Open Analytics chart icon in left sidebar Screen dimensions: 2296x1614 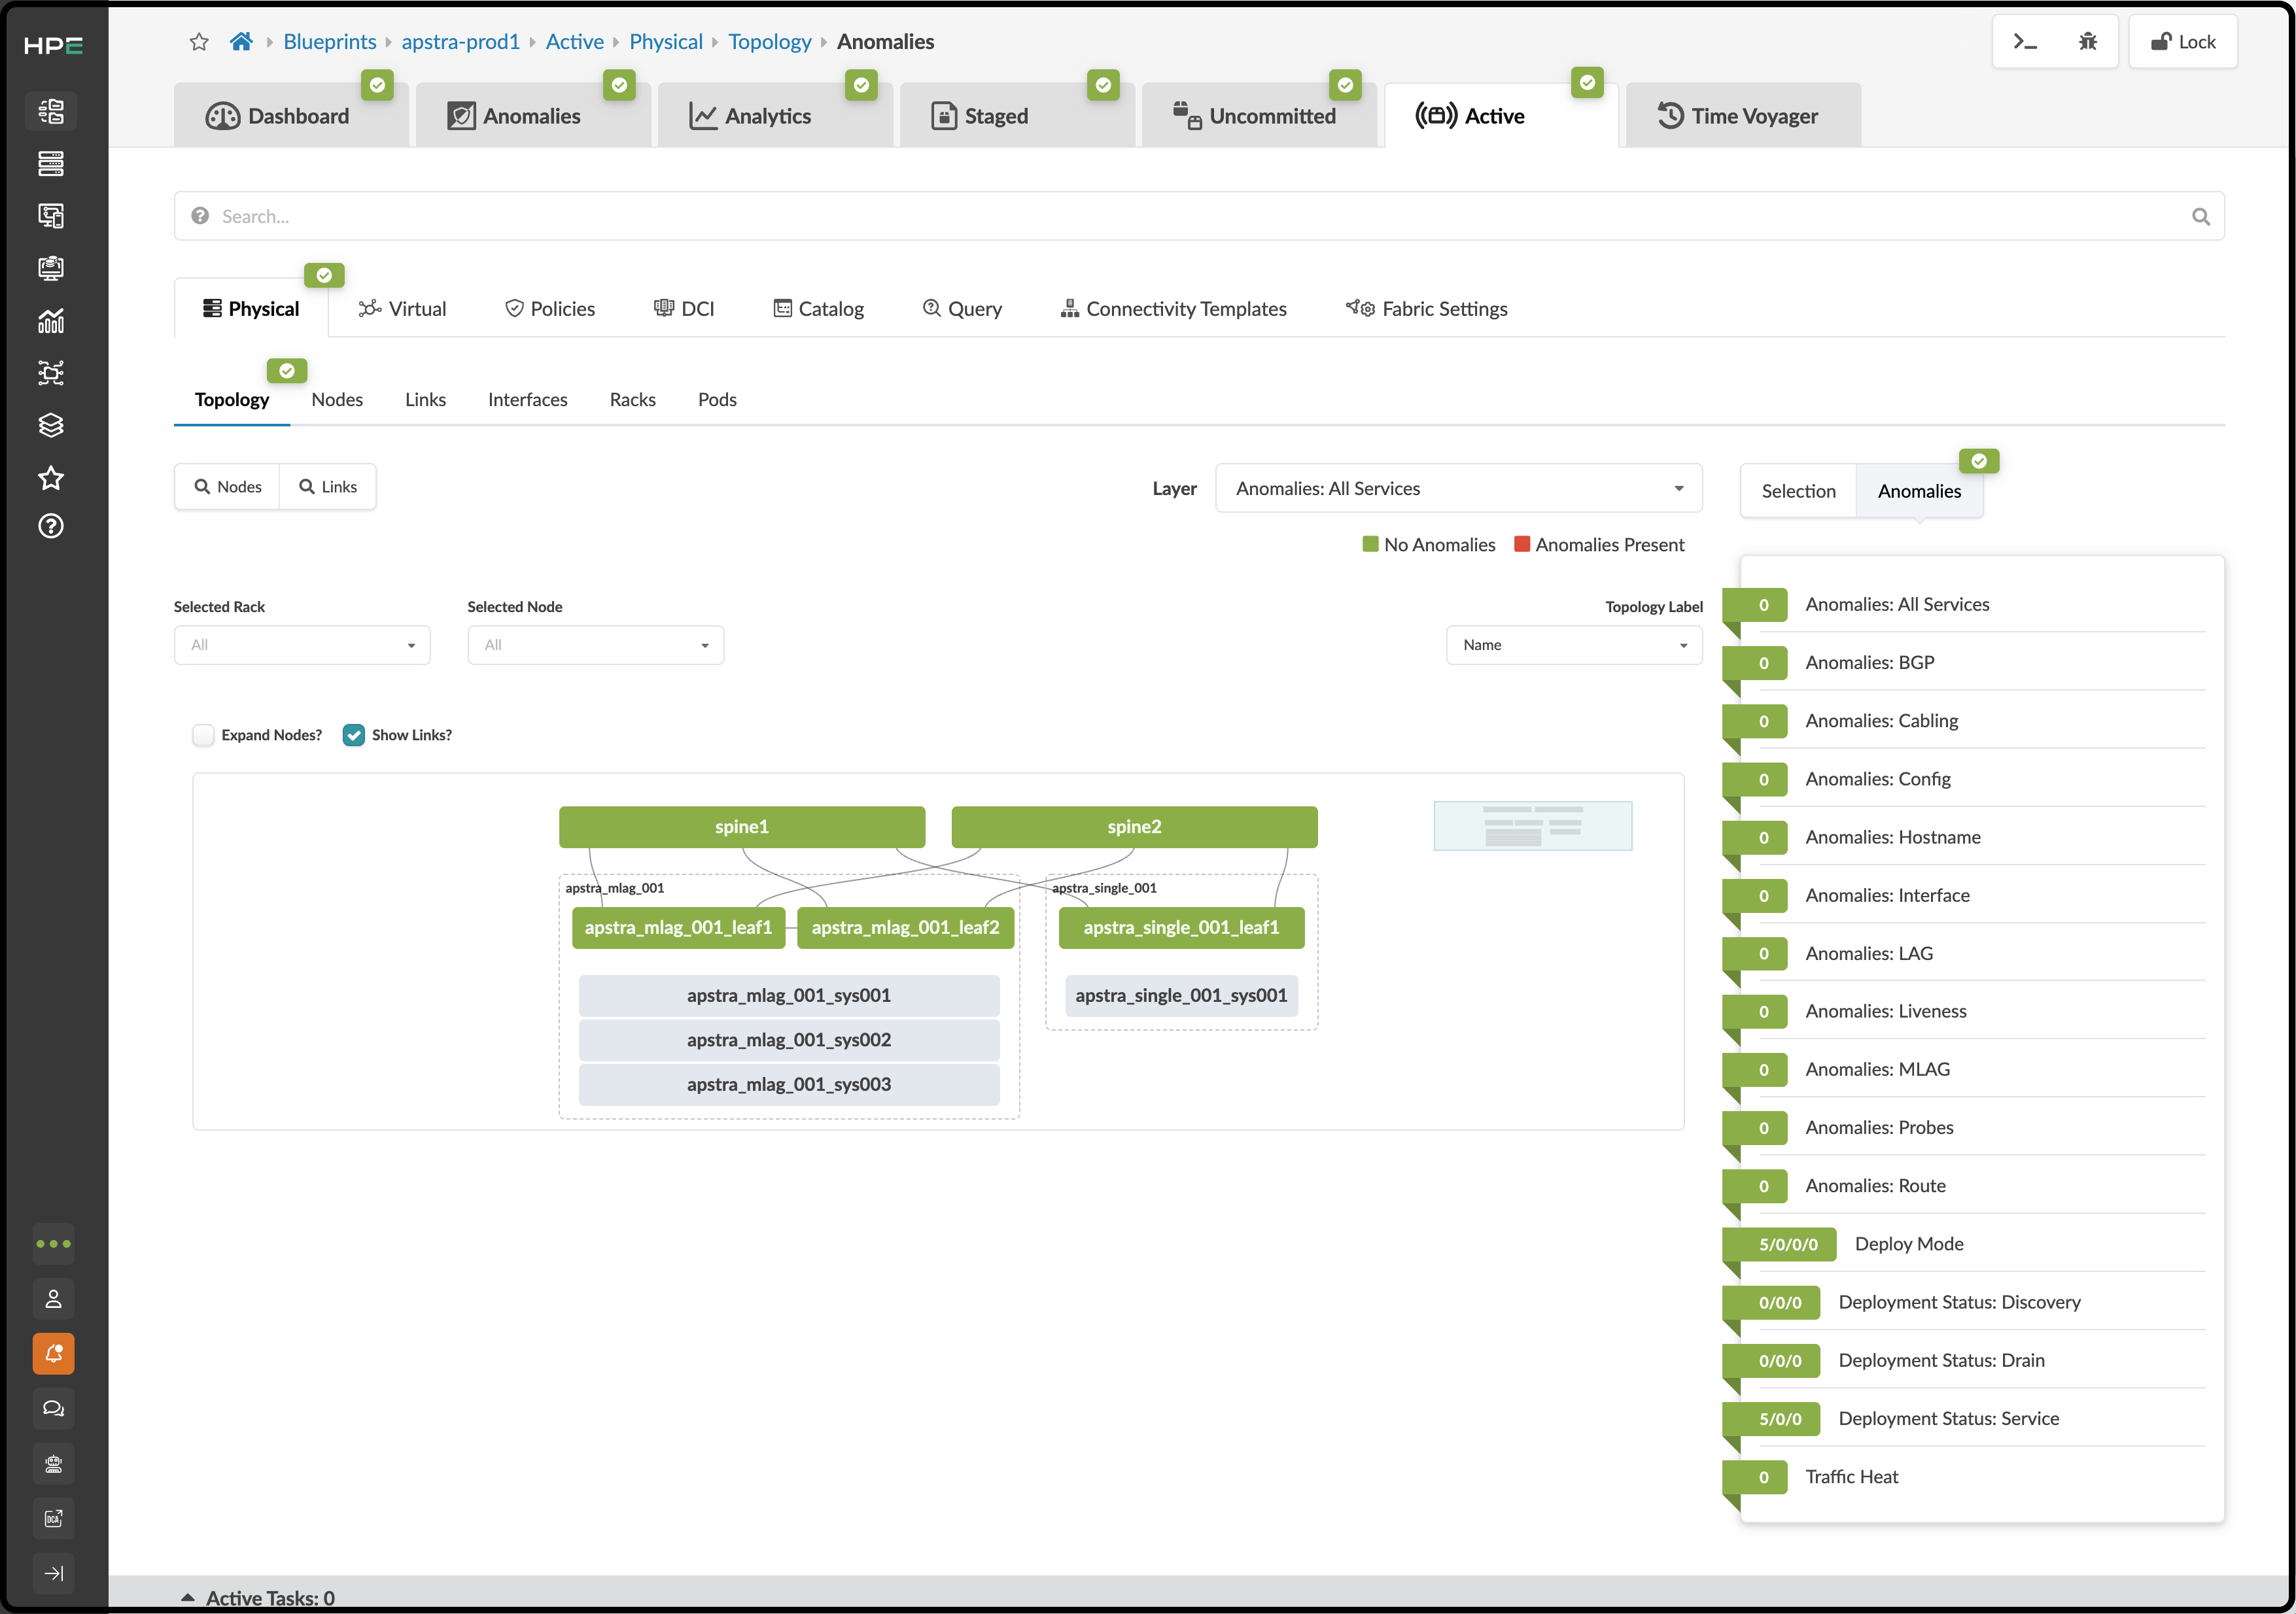(51, 321)
